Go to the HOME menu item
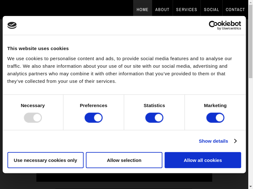 pyautogui.click(x=142, y=9)
